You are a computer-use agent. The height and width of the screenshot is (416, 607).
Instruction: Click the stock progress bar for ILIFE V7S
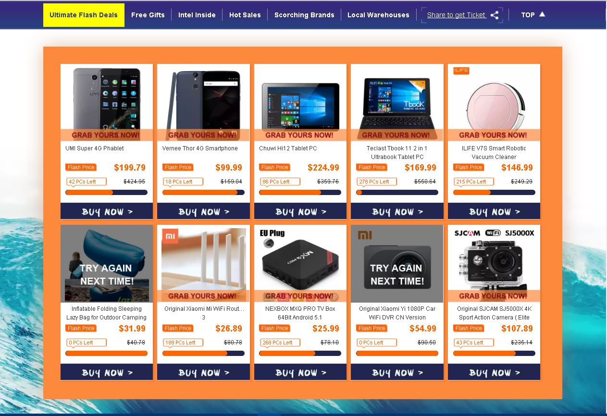[494, 193]
